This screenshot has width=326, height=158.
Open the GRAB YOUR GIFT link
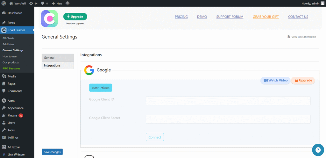[x=266, y=17]
